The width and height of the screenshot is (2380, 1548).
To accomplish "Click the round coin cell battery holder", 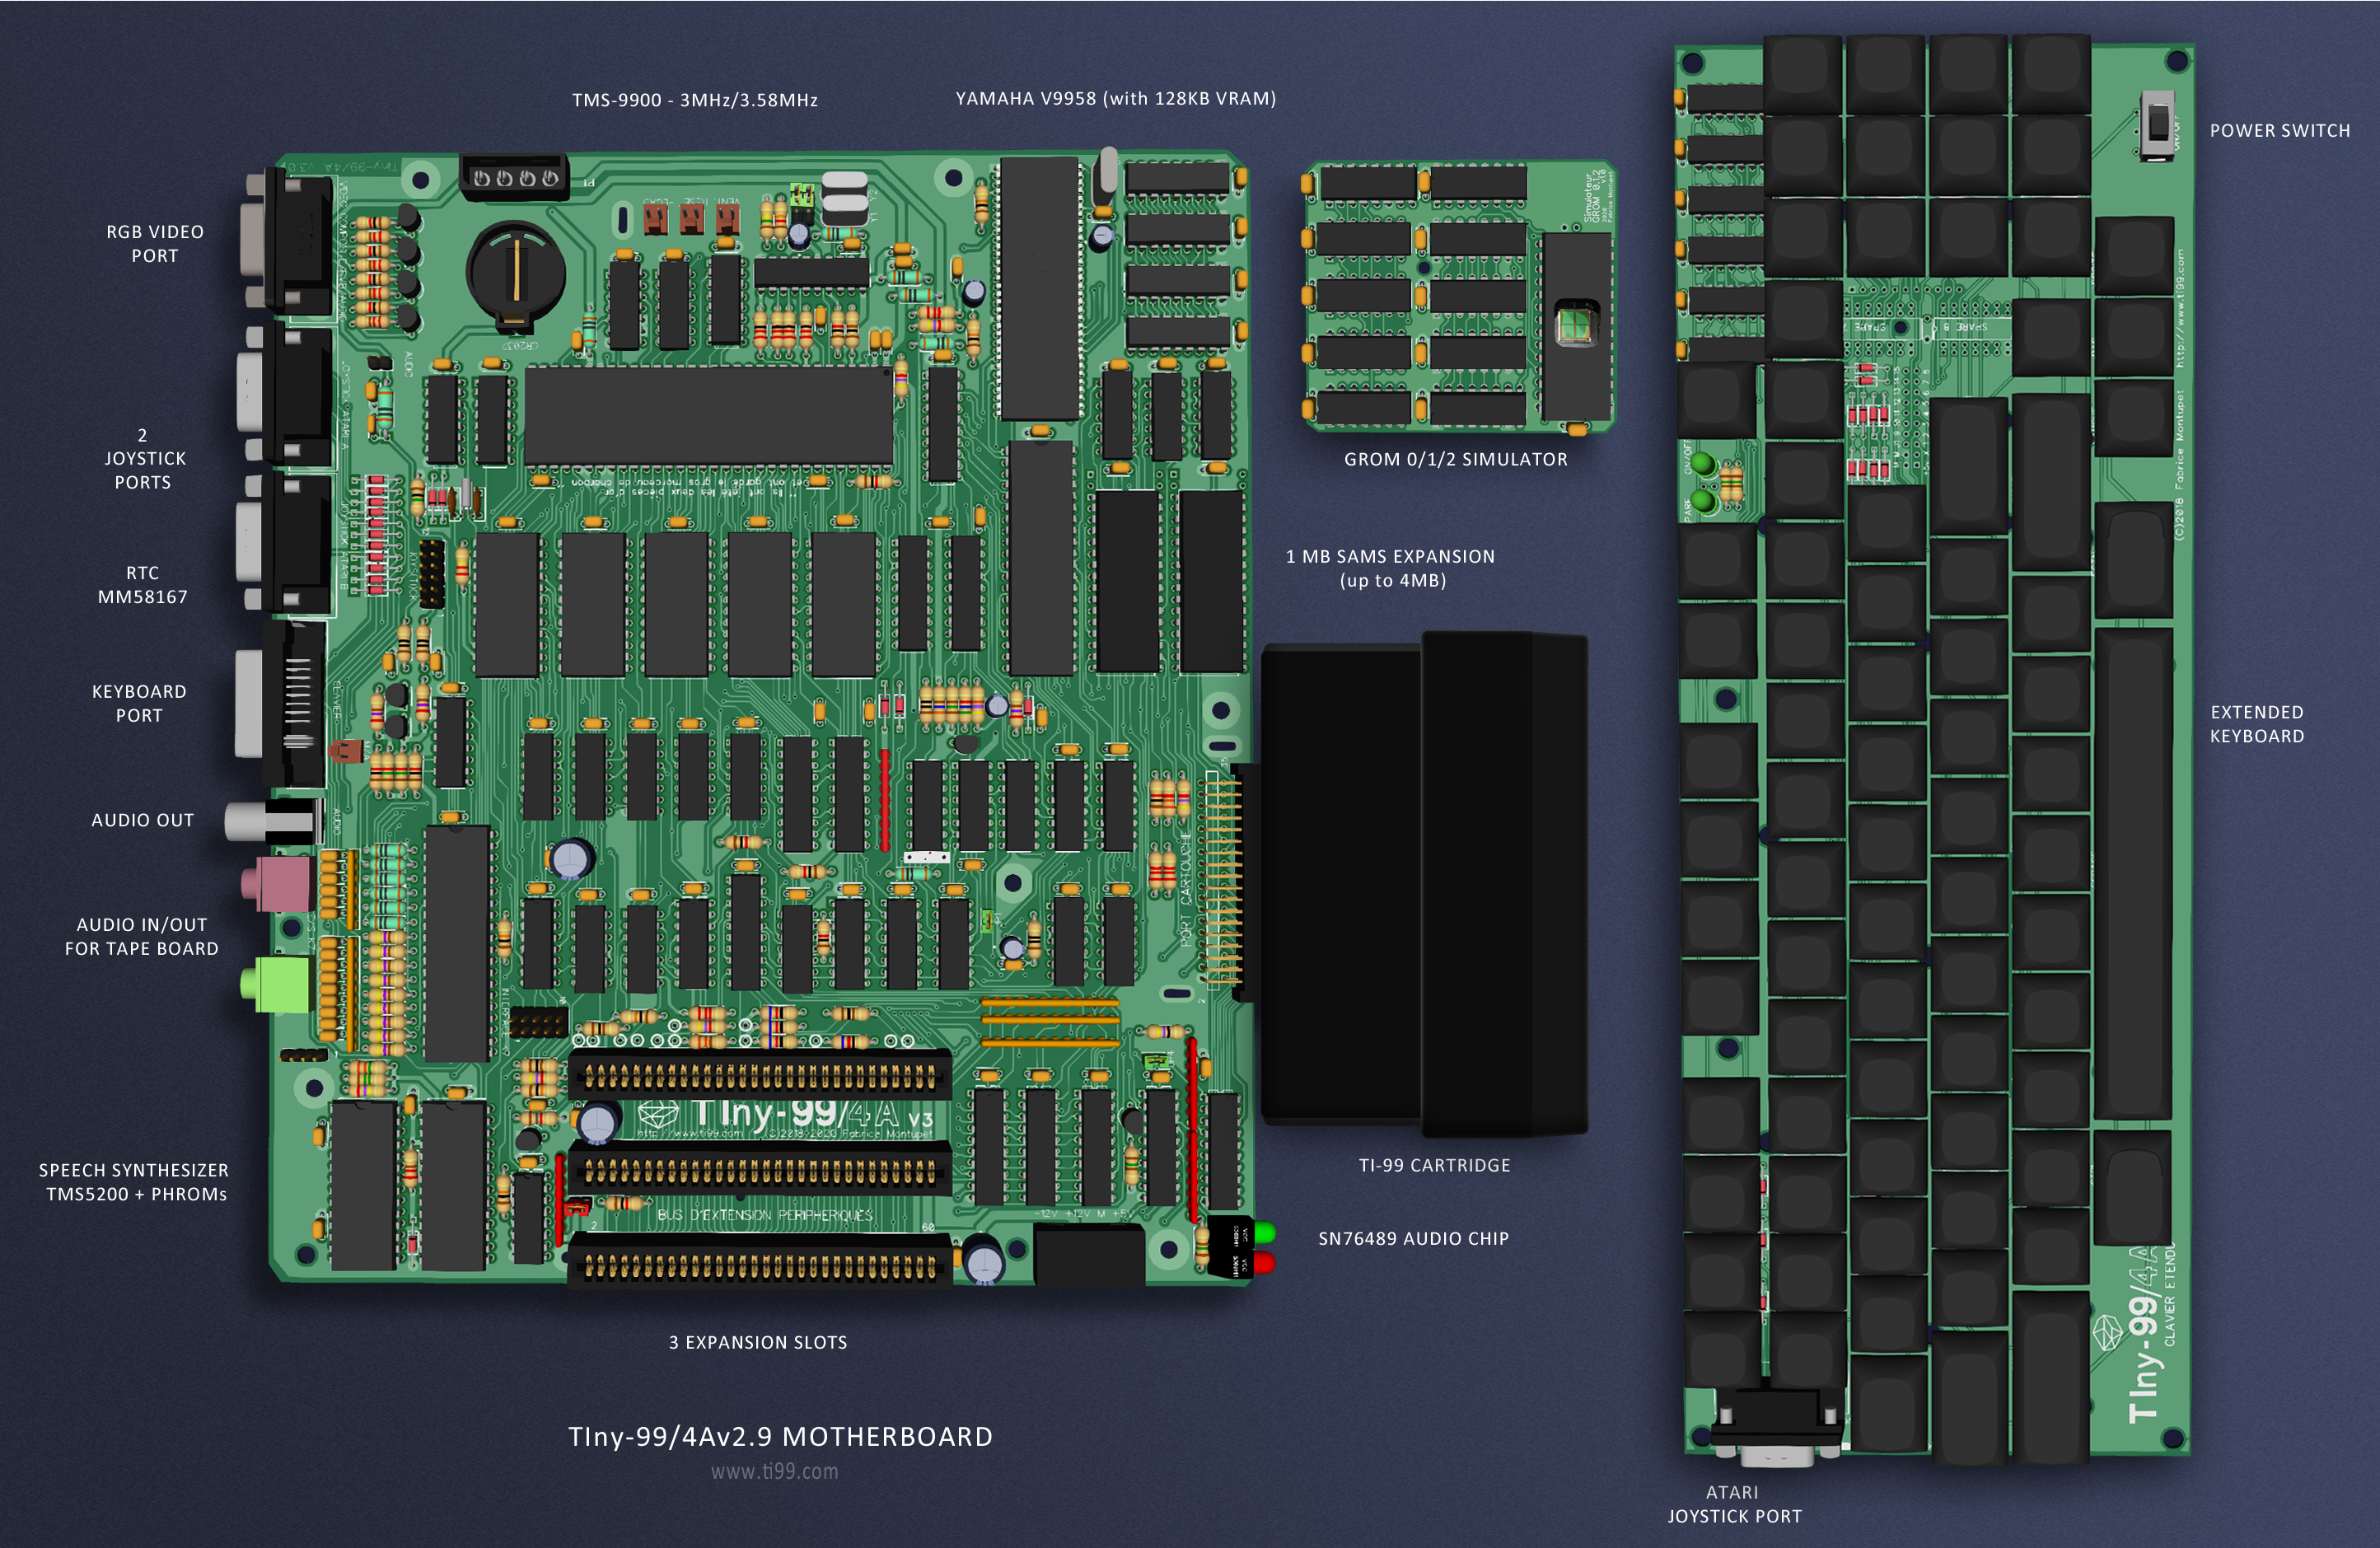I will pos(516,275).
